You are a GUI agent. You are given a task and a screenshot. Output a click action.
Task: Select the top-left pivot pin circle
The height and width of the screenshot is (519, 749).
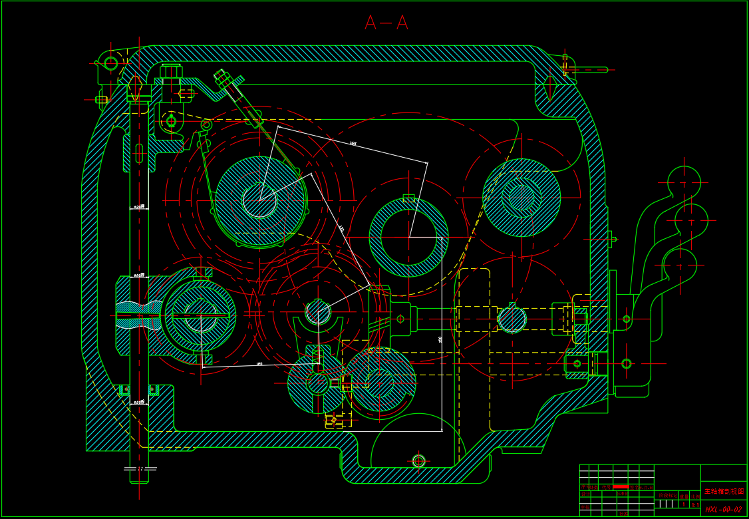(111, 63)
